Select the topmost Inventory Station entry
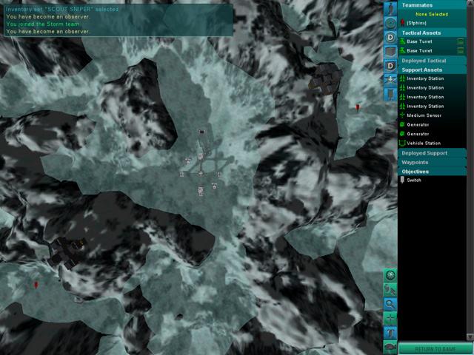Image resolution: width=474 pixels, height=355 pixels. (x=432, y=78)
